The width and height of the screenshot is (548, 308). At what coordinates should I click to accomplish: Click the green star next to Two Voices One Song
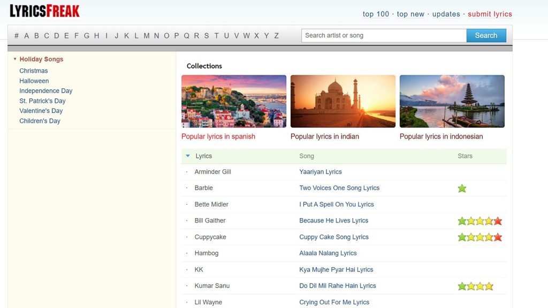click(461, 188)
